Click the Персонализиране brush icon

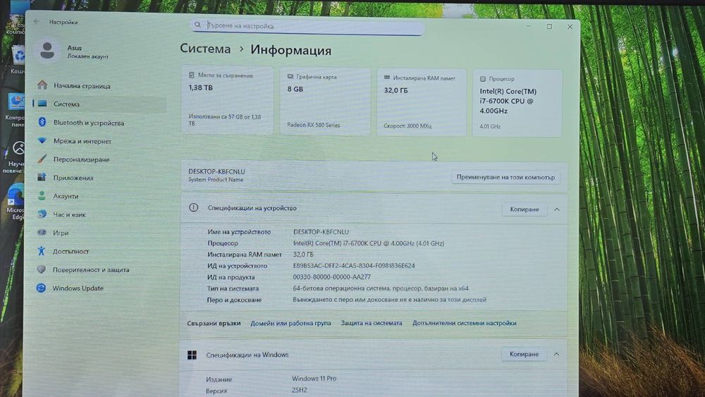pyautogui.click(x=42, y=159)
